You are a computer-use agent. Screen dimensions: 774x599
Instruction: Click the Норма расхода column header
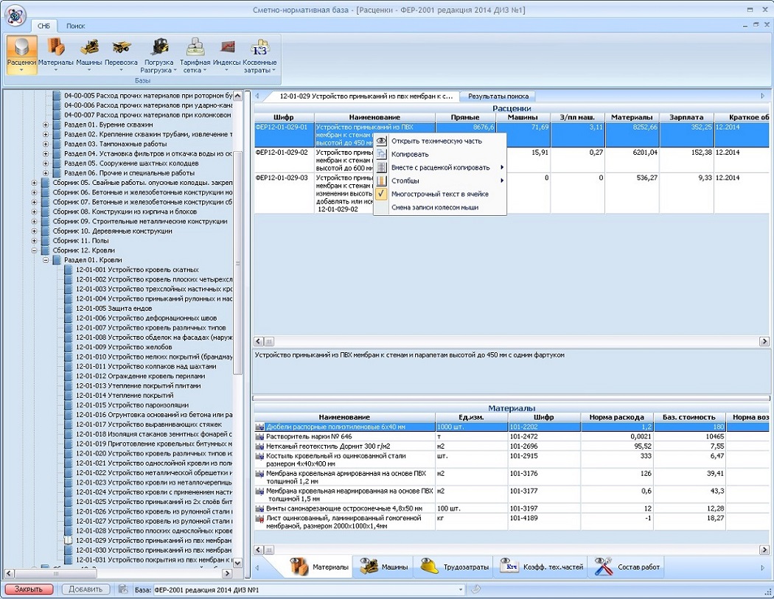[616, 418]
